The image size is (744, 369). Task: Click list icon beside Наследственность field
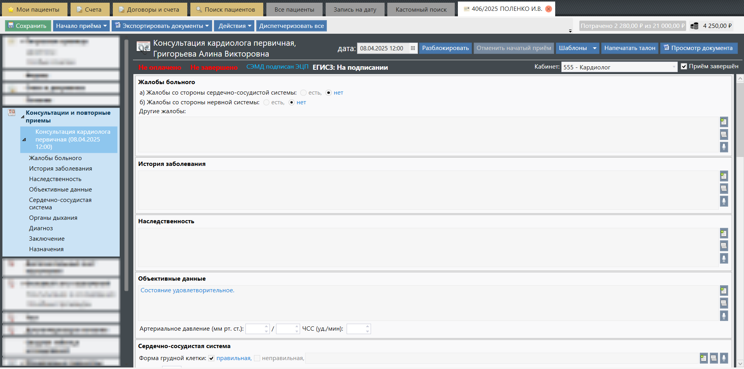click(x=723, y=246)
